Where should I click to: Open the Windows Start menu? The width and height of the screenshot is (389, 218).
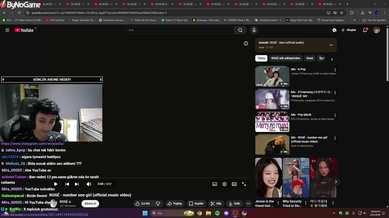point(145,213)
